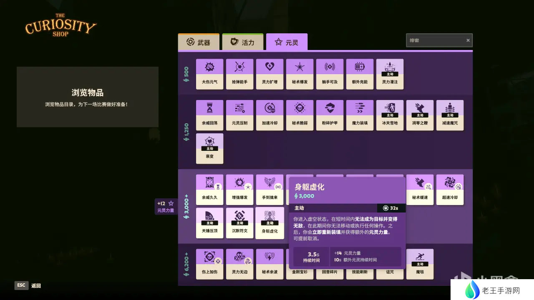
Task: Select the 秘术脆弱 skull item
Action: pyautogui.click(x=300, y=115)
